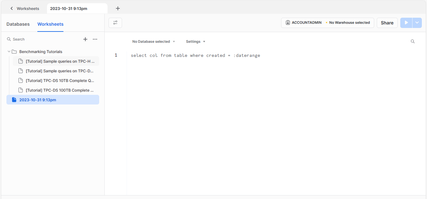Open the sidebar more options ellipsis
The width and height of the screenshot is (427, 199).
point(95,39)
